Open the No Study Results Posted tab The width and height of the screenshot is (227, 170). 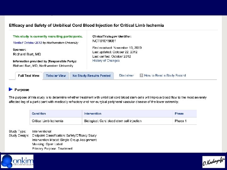coord(91,76)
